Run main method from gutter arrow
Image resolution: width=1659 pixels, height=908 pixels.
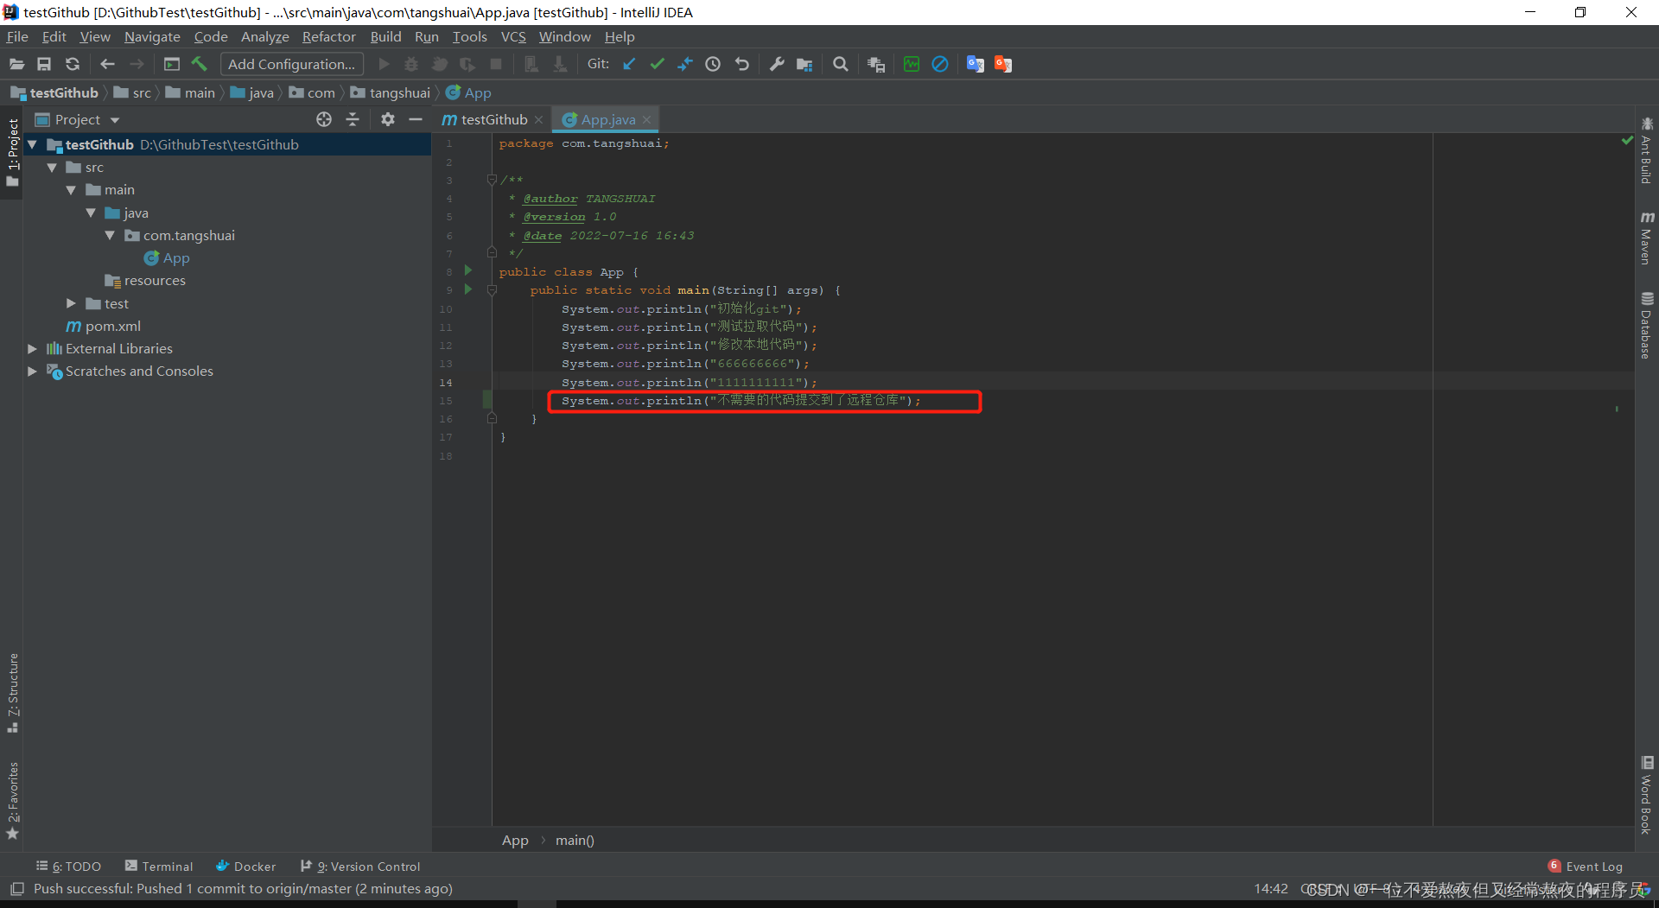click(x=468, y=289)
